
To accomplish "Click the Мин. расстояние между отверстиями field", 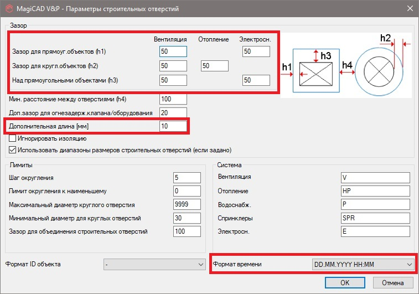I will point(172,100).
